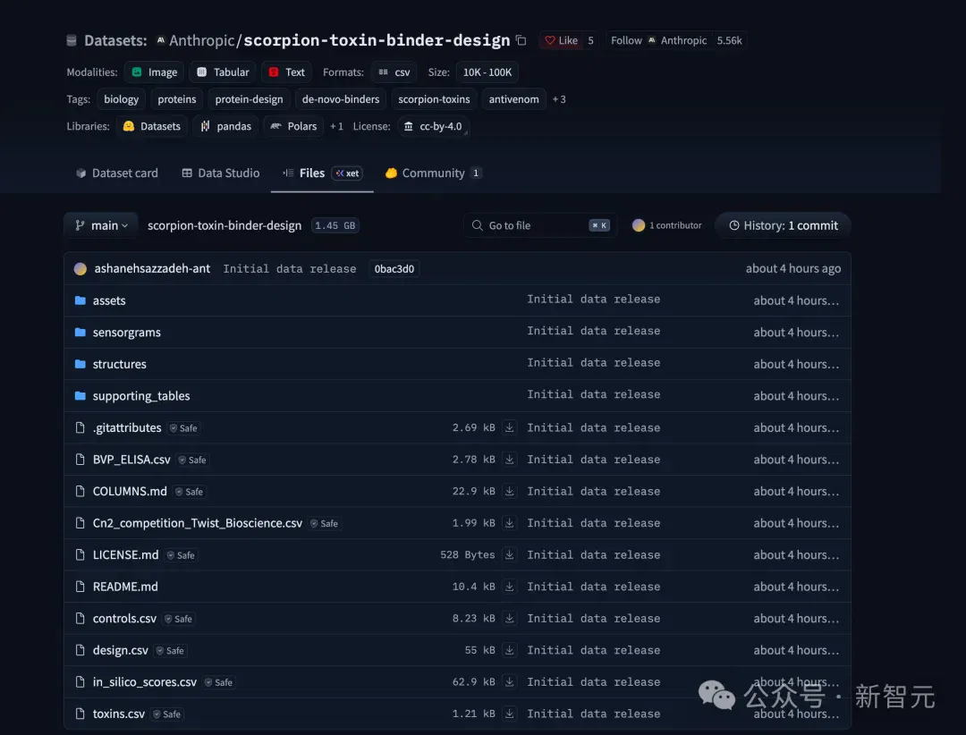Click the Go to file search field
Image resolution: width=966 pixels, height=735 pixels.
(x=539, y=225)
